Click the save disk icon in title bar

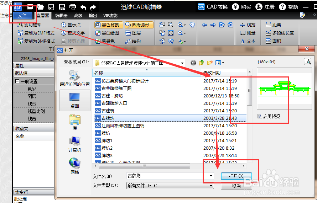(51, 7)
